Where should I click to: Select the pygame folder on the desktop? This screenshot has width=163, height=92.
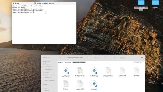tap(155, 3)
